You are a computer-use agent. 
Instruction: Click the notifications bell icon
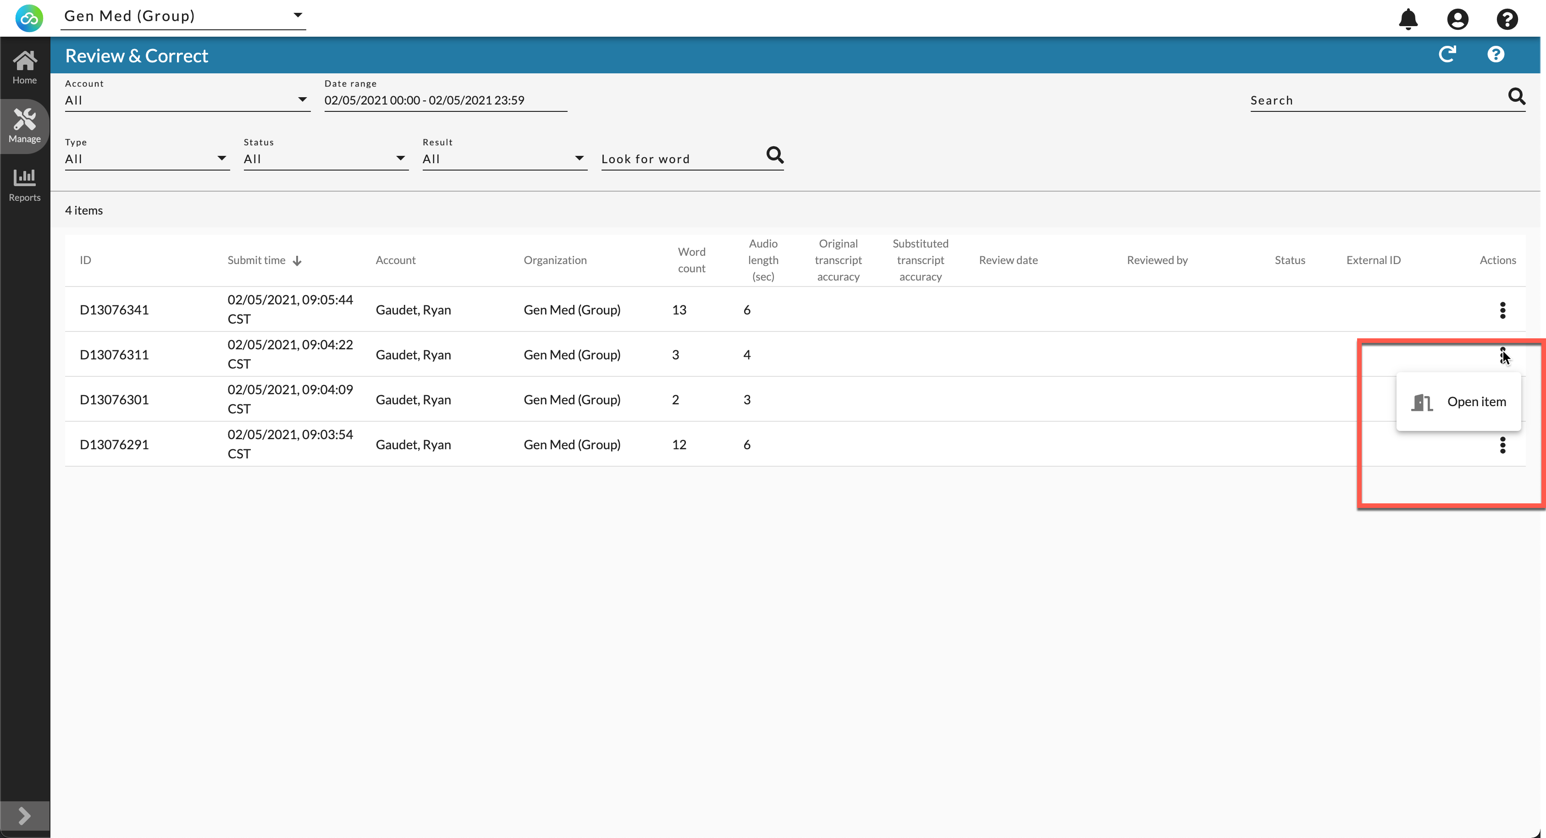[x=1408, y=19]
